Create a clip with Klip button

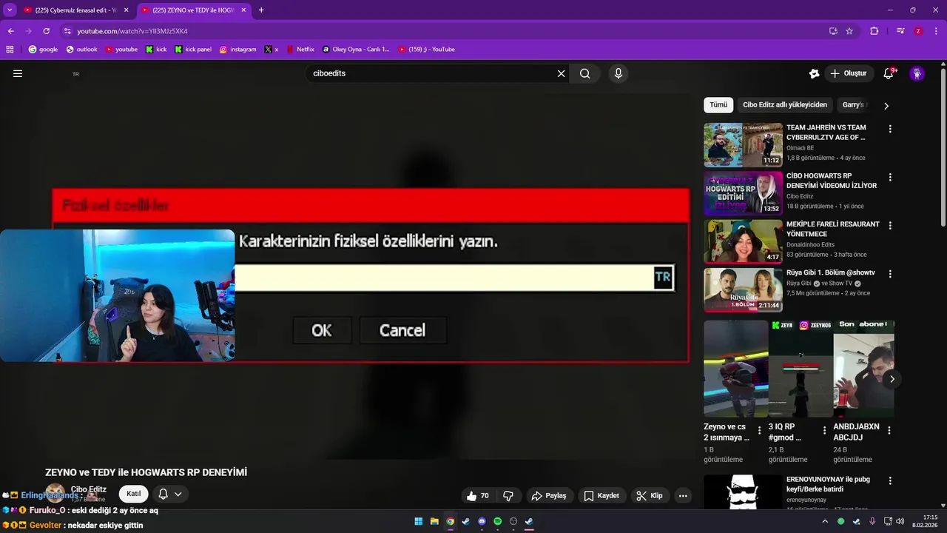click(x=650, y=495)
